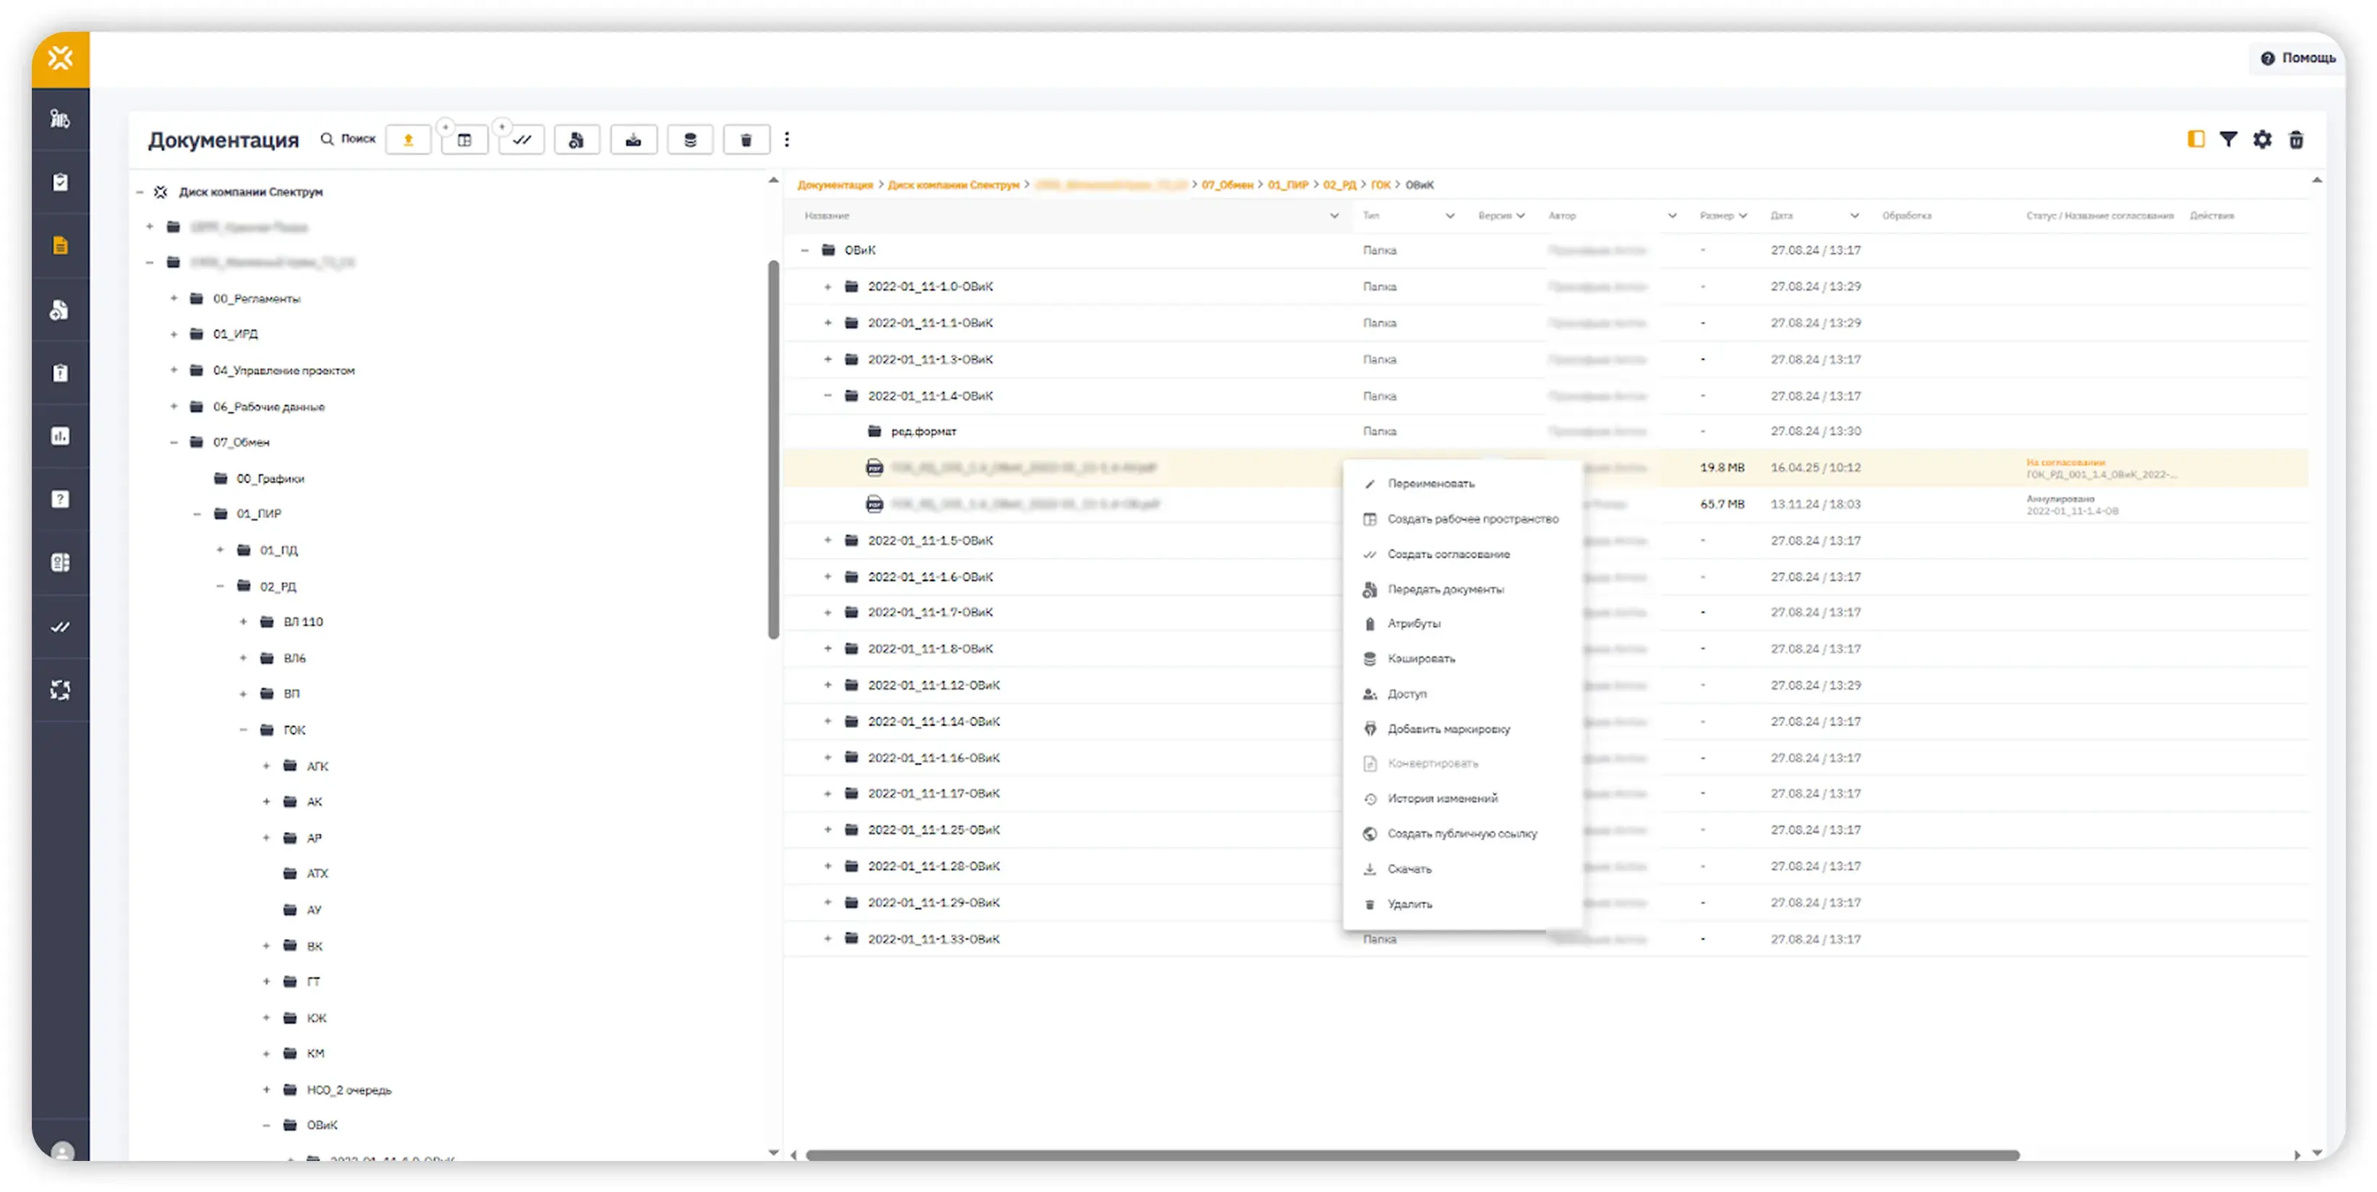Click the create workspace toolbar icon

(464, 140)
